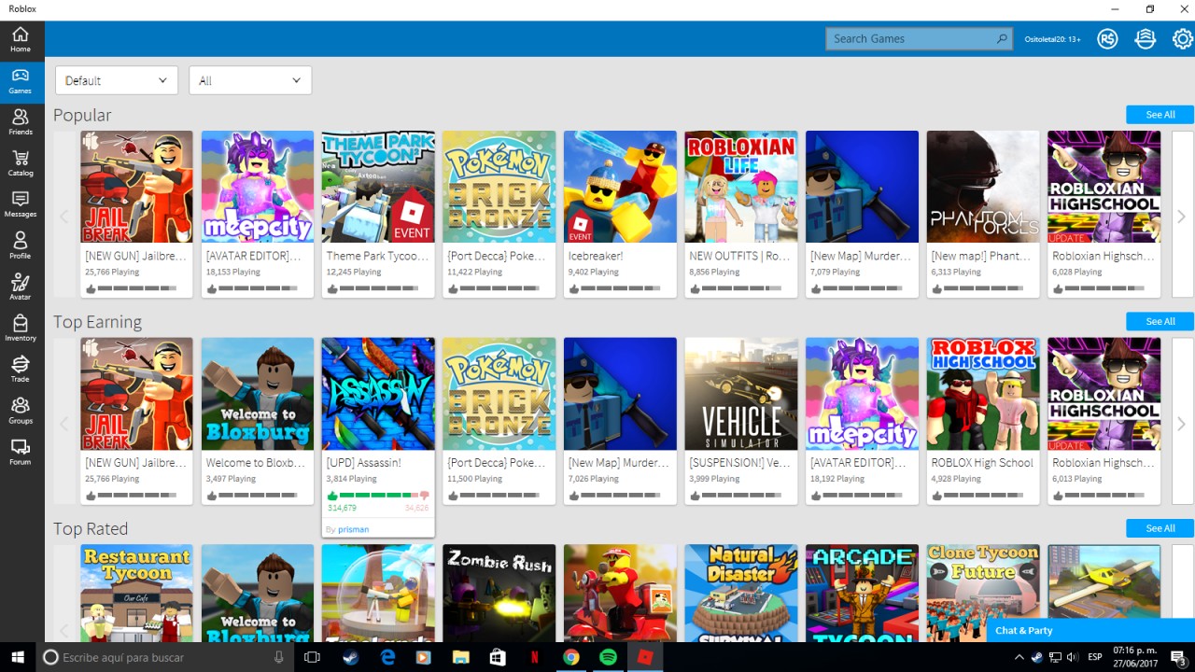Click See All for Popular

click(x=1160, y=115)
